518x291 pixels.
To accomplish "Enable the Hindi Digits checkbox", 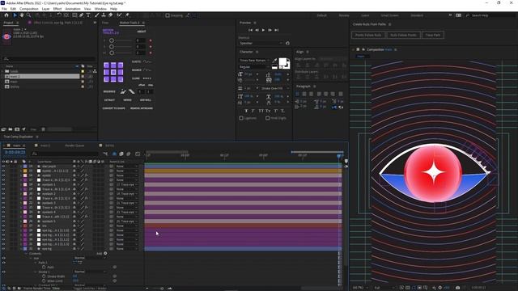I will click(x=268, y=118).
